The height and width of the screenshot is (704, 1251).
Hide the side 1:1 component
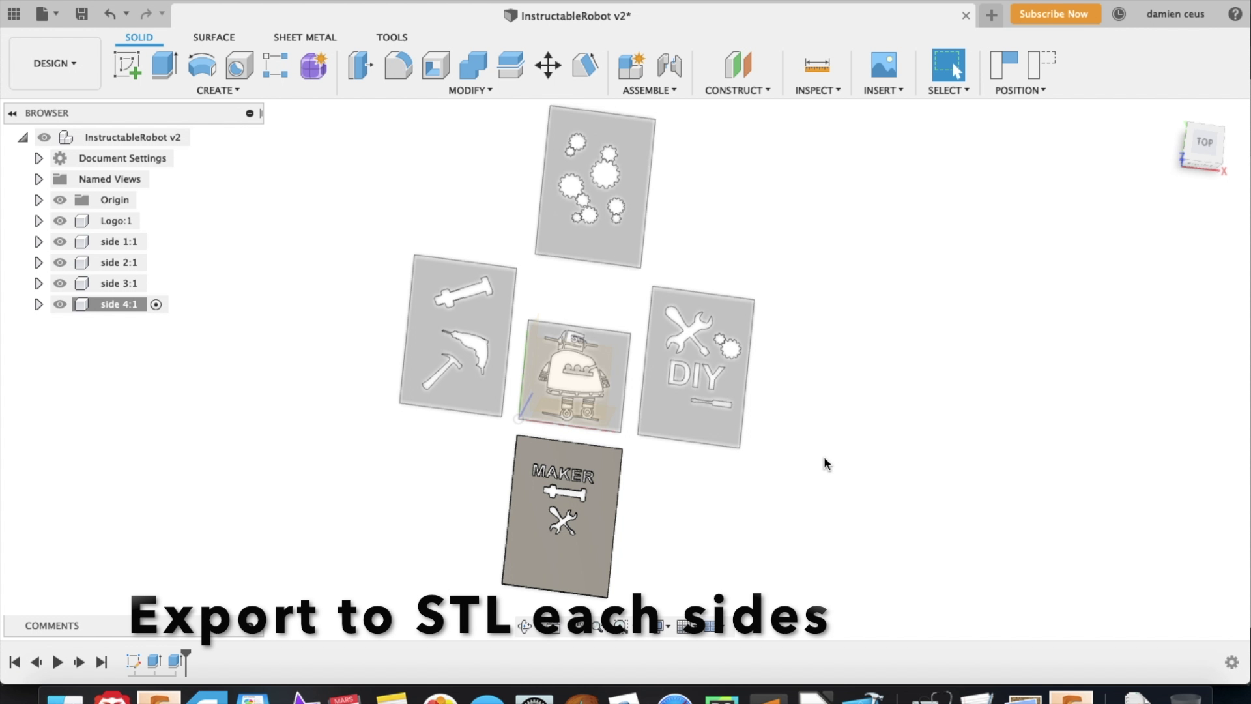60,242
